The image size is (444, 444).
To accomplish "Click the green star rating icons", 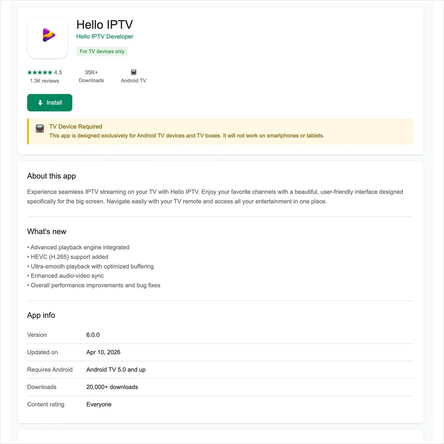I will [x=40, y=72].
